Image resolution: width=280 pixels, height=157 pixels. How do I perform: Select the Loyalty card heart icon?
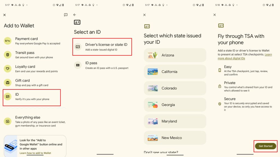[7, 69]
